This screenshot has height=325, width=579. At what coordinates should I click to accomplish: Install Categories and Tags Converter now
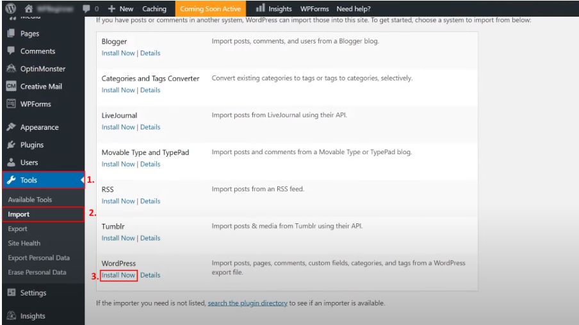[118, 90]
